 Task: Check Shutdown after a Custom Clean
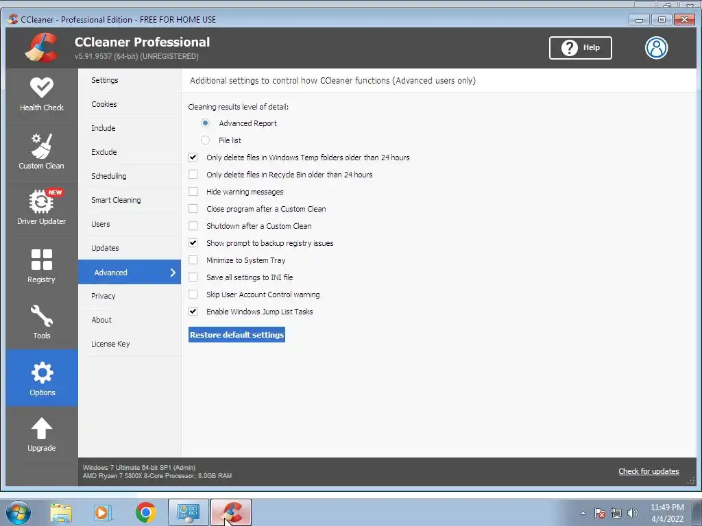tap(193, 226)
